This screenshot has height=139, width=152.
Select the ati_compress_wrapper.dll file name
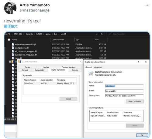(x=26, y=51)
